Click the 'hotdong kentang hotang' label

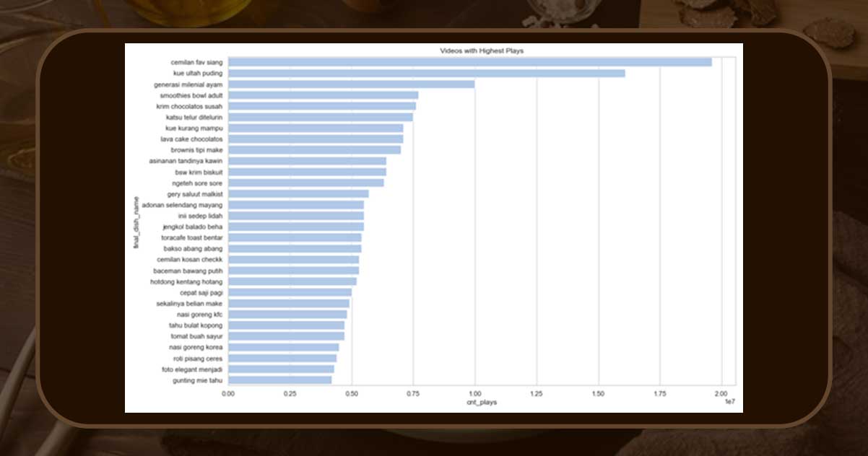(x=186, y=281)
